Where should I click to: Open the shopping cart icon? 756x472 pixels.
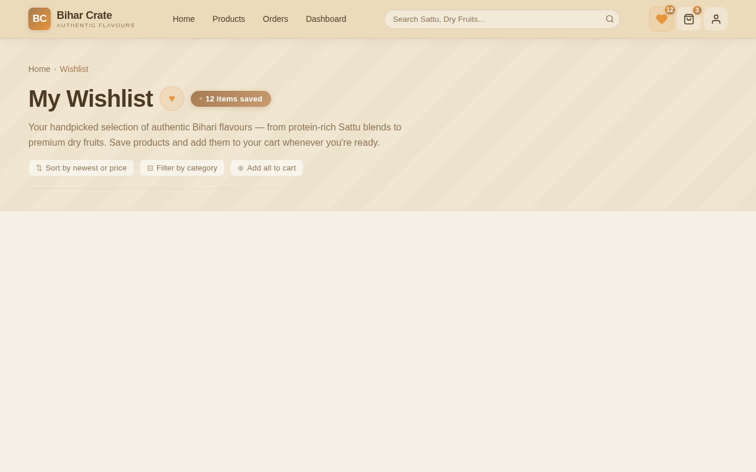(x=689, y=19)
